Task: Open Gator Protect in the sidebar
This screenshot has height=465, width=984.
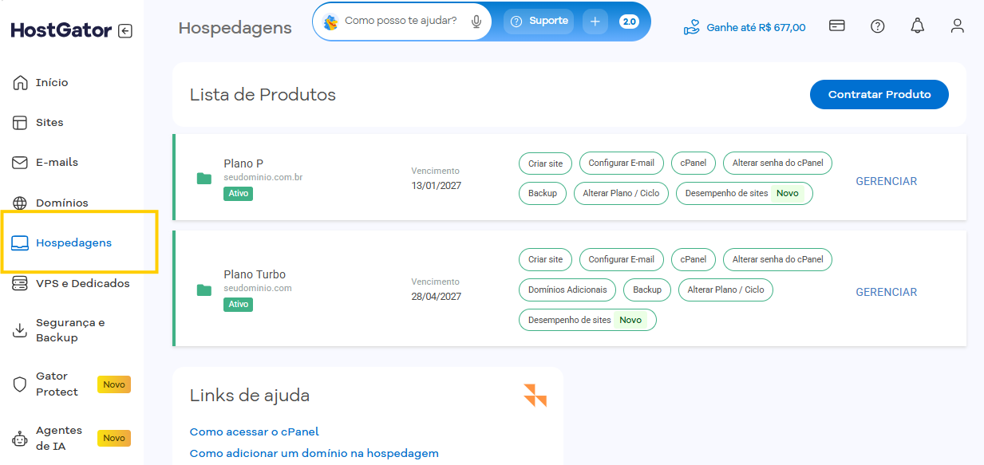Action: (x=57, y=384)
